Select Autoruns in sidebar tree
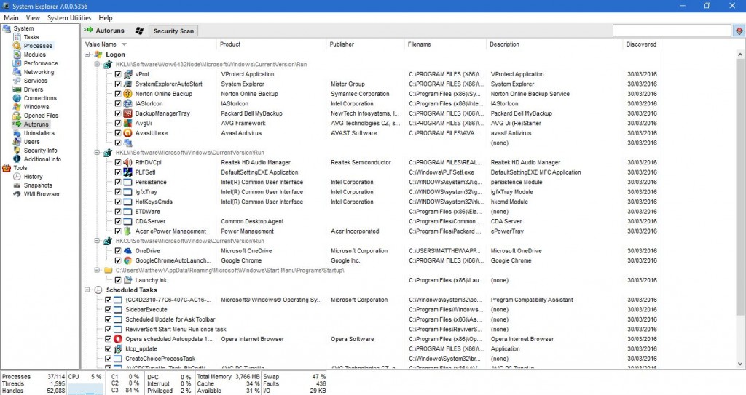 pos(36,124)
